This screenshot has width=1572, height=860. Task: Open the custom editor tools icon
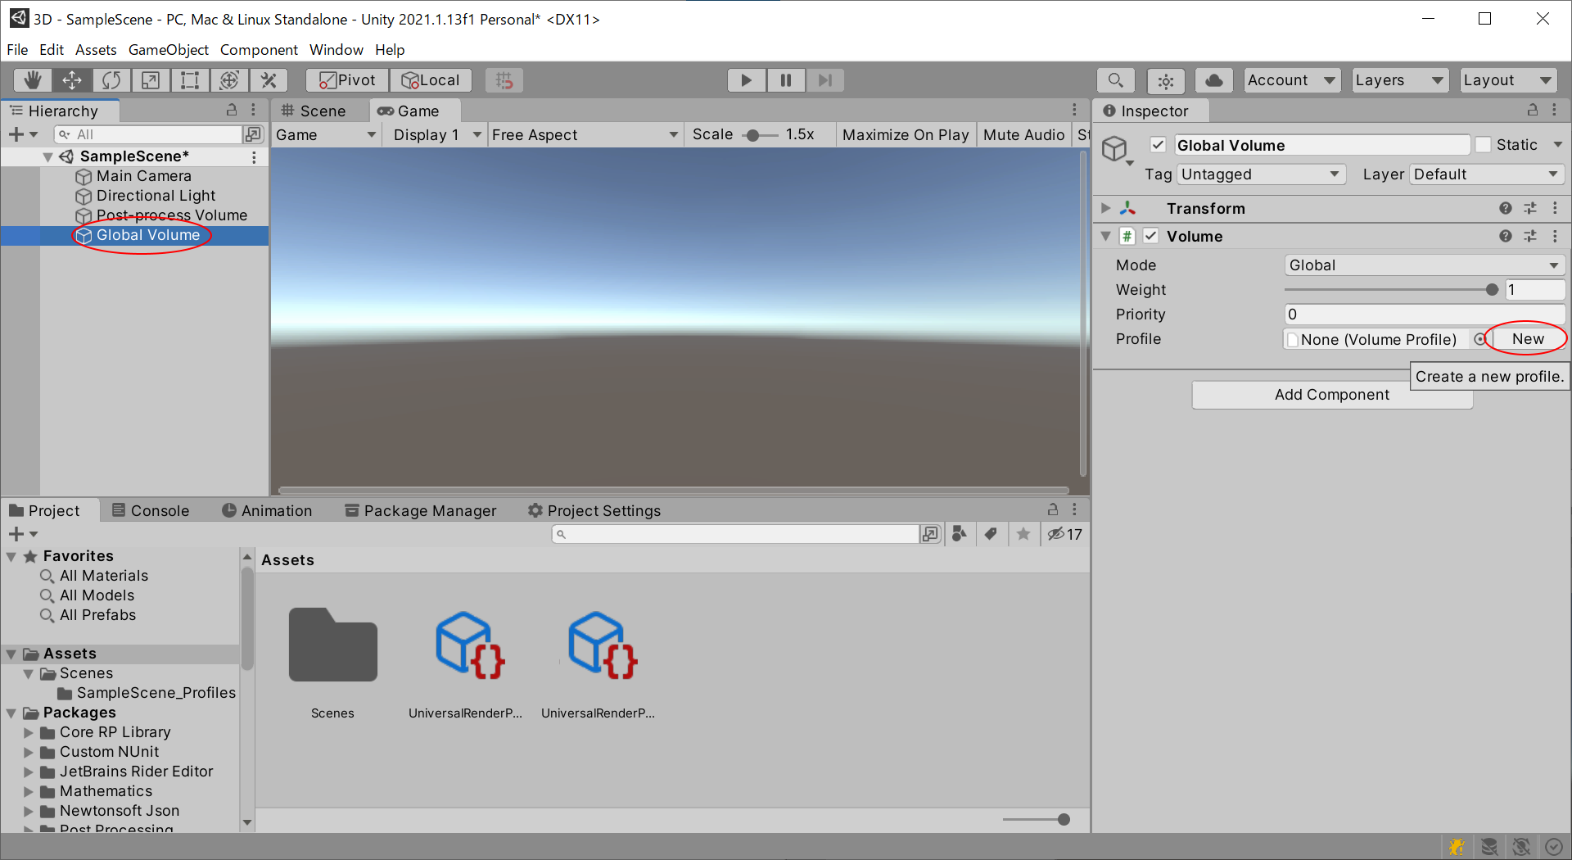point(269,80)
